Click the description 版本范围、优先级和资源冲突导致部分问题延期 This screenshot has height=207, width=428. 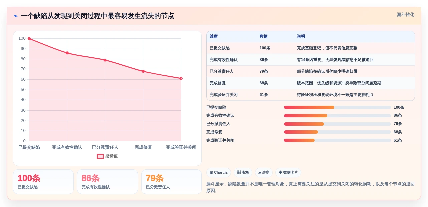pyautogui.click(x=339, y=83)
